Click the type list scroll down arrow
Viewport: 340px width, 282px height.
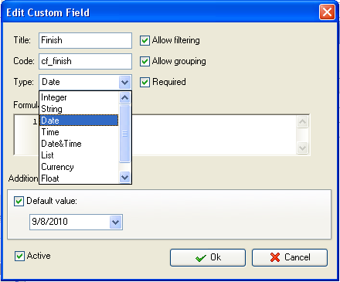click(124, 177)
